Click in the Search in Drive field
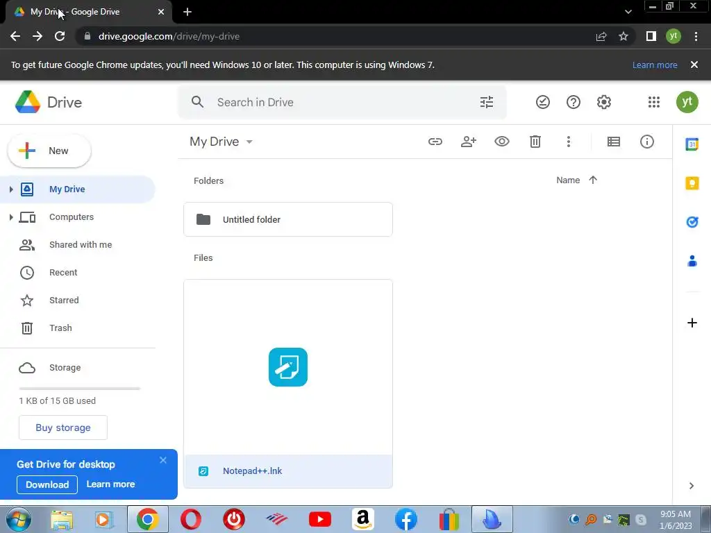Viewport: 711px width, 533px height. (342, 103)
